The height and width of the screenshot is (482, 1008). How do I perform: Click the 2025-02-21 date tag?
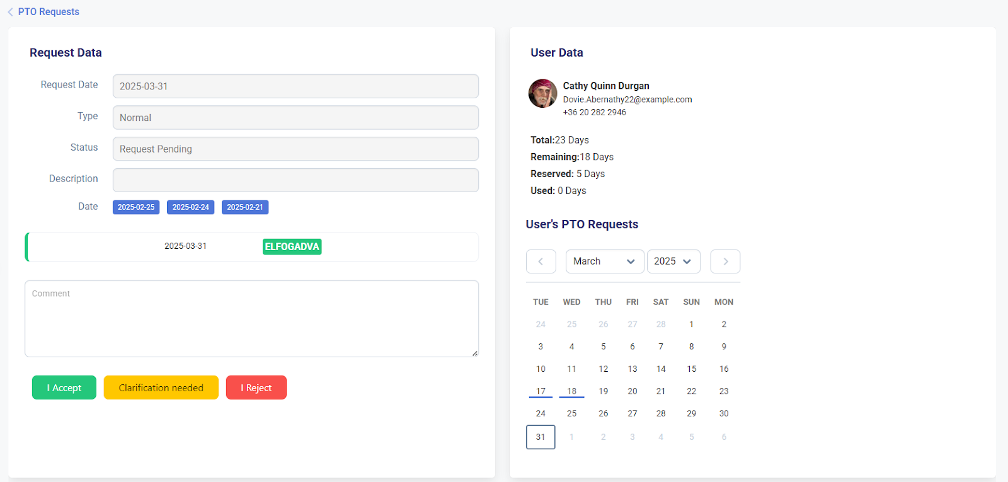pyautogui.click(x=245, y=207)
